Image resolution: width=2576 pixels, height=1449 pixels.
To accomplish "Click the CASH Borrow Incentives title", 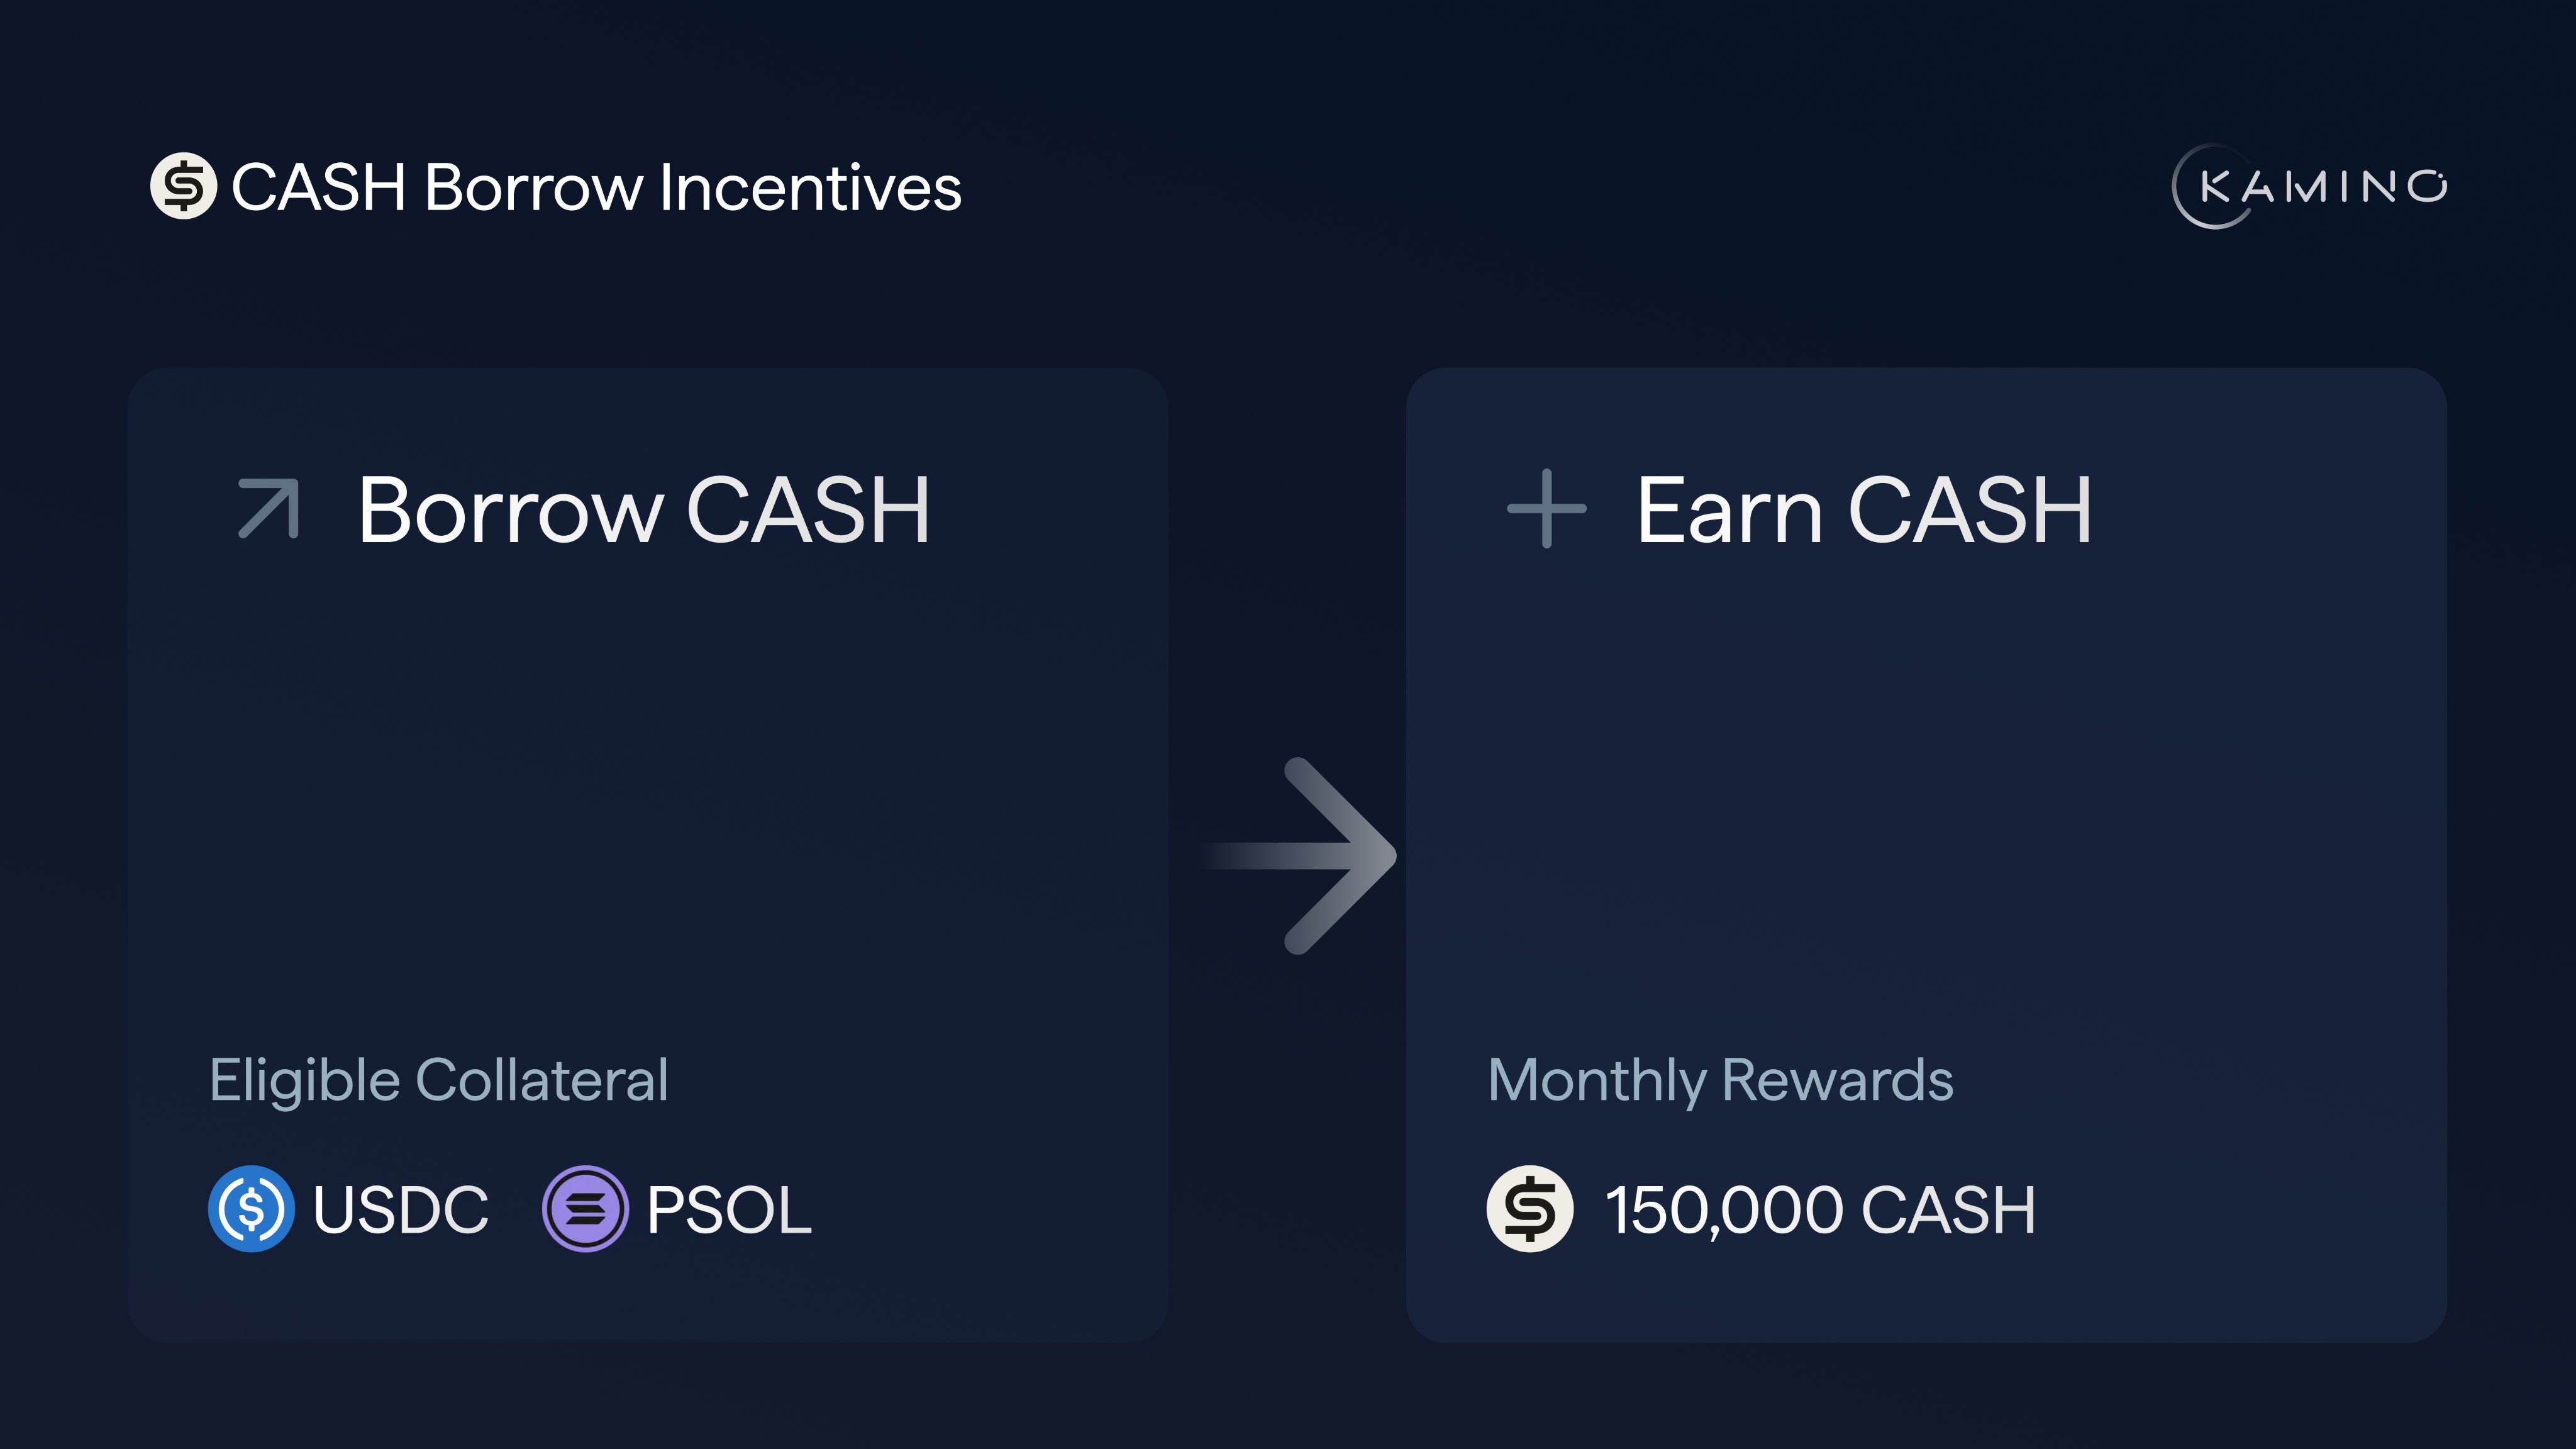I will (596, 187).
